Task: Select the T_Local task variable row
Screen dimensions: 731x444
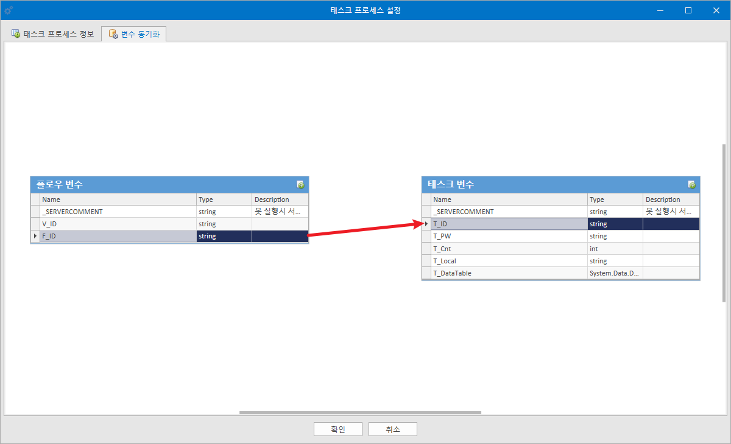Action: [x=561, y=260]
